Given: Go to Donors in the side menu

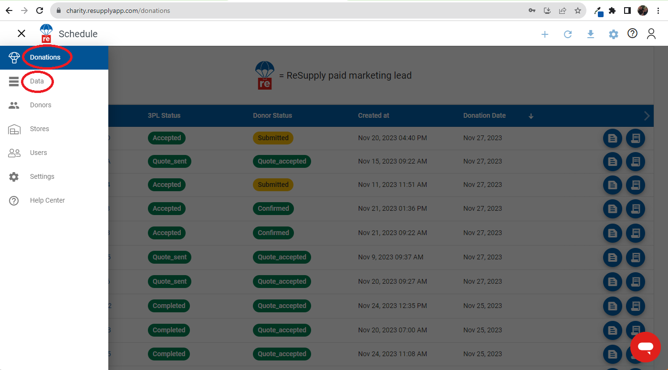Looking at the screenshot, I should tap(54, 105).
